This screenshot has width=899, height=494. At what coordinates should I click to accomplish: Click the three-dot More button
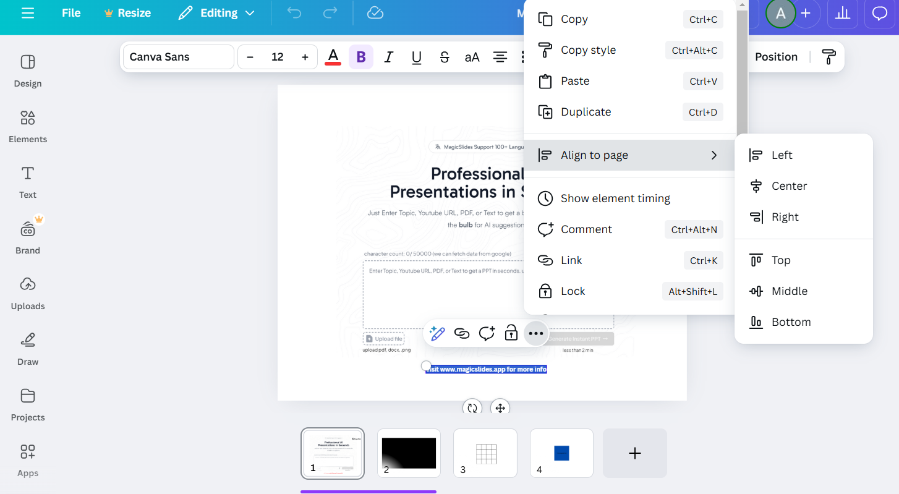coord(536,334)
